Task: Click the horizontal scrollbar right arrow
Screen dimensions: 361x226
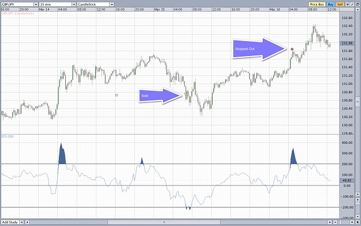Action: pos(329,223)
